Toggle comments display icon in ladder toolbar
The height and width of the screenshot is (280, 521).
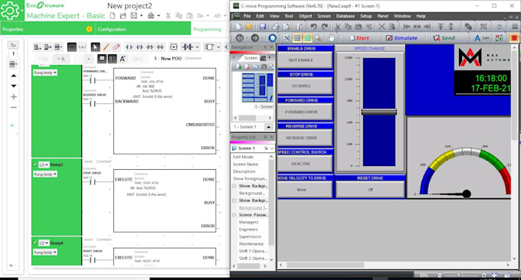tap(102, 59)
